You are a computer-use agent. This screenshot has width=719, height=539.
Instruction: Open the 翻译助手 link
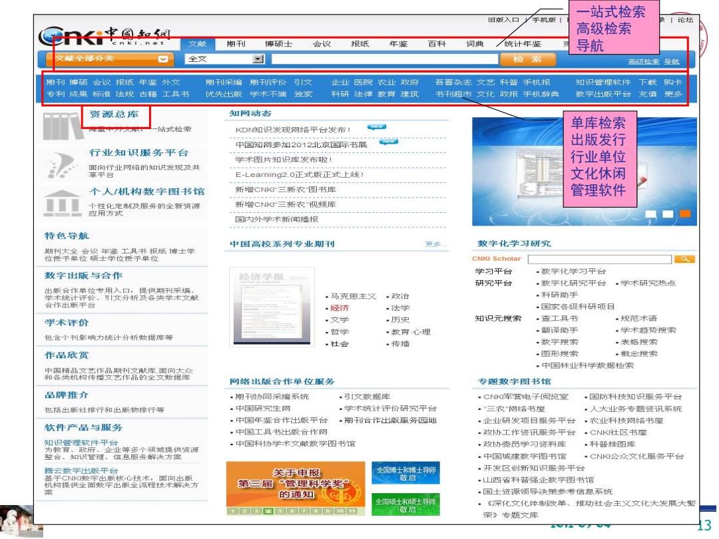[559, 330]
